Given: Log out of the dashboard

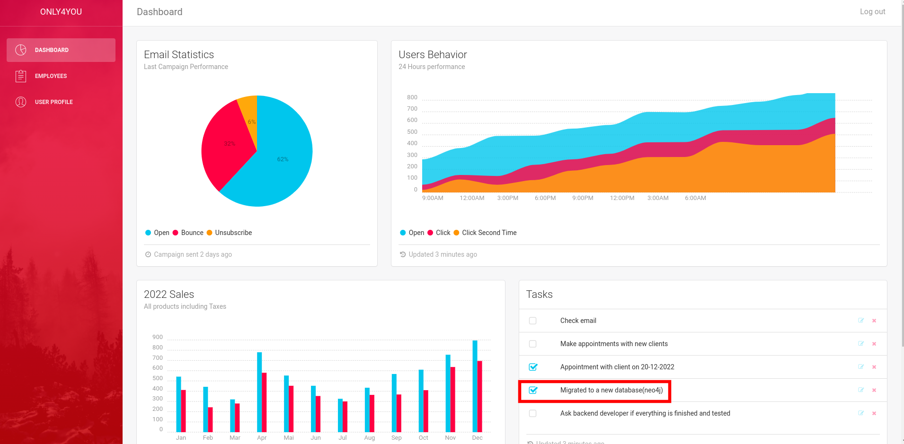Looking at the screenshot, I should pos(872,12).
